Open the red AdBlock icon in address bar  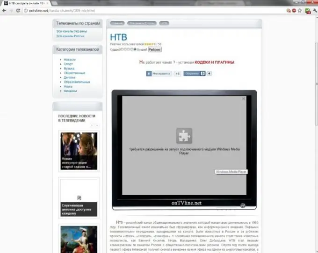click(294, 10)
